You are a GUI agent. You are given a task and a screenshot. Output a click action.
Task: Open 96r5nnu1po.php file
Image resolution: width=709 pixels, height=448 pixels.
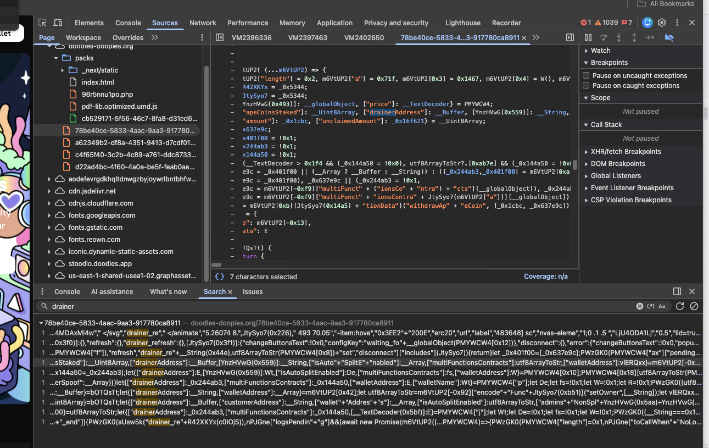pyautogui.click(x=107, y=94)
